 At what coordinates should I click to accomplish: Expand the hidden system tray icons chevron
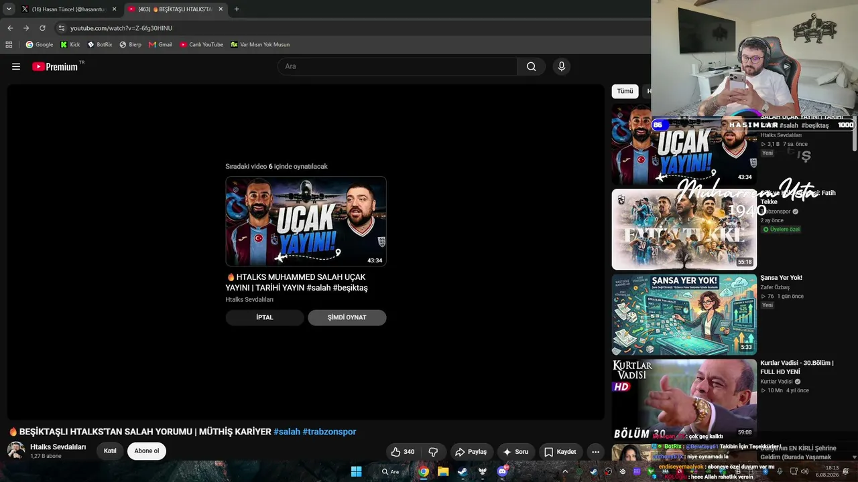(x=565, y=471)
